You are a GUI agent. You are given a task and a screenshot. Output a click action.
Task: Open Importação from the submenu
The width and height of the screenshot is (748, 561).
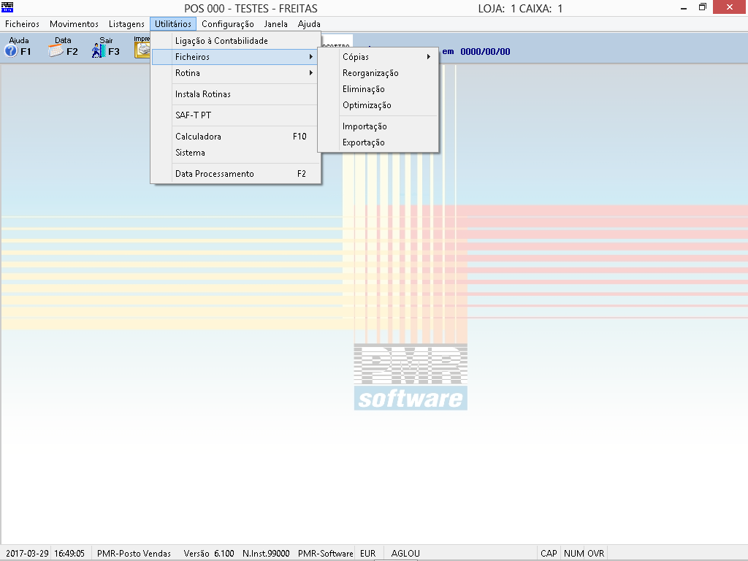pyautogui.click(x=365, y=126)
